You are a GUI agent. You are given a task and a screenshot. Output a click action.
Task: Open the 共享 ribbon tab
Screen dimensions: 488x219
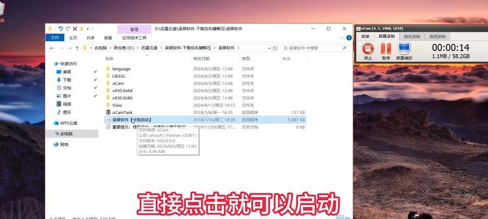pos(91,38)
